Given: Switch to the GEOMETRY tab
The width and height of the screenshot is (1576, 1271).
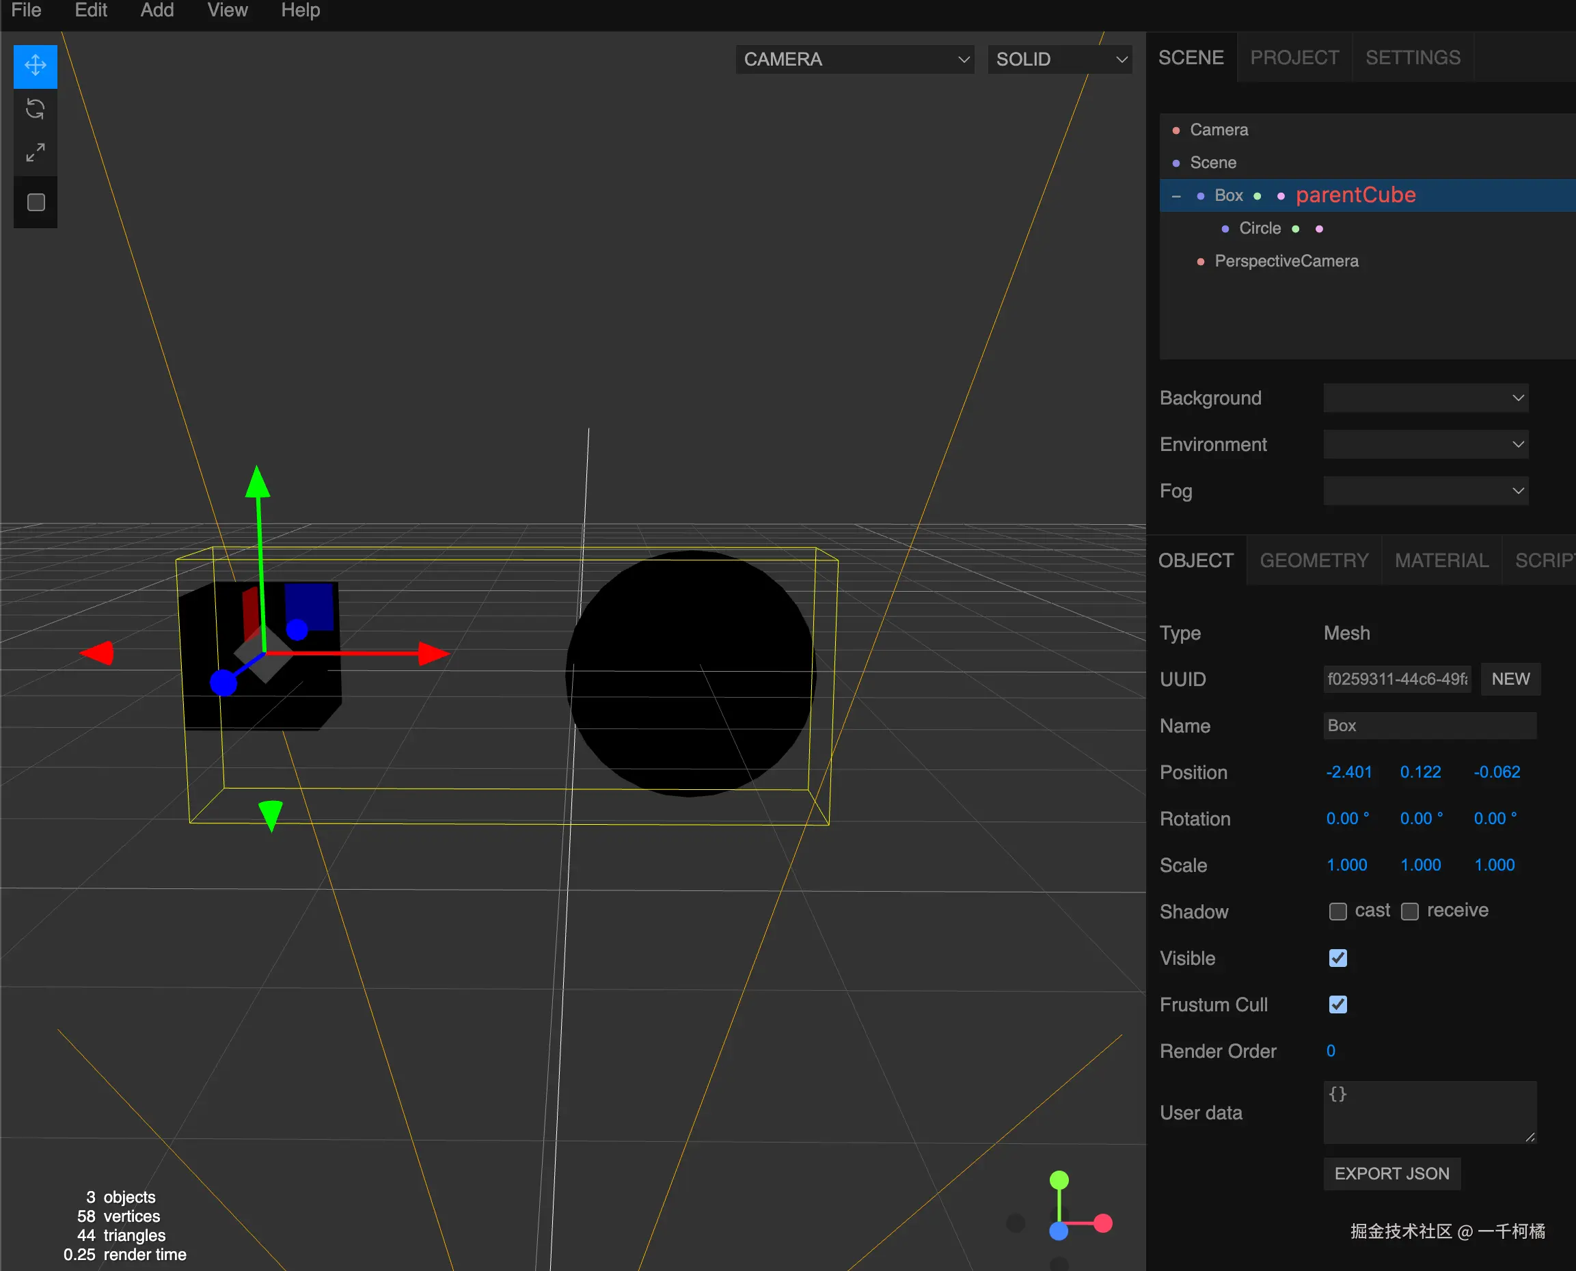Looking at the screenshot, I should pyautogui.click(x=1313, y=560).
